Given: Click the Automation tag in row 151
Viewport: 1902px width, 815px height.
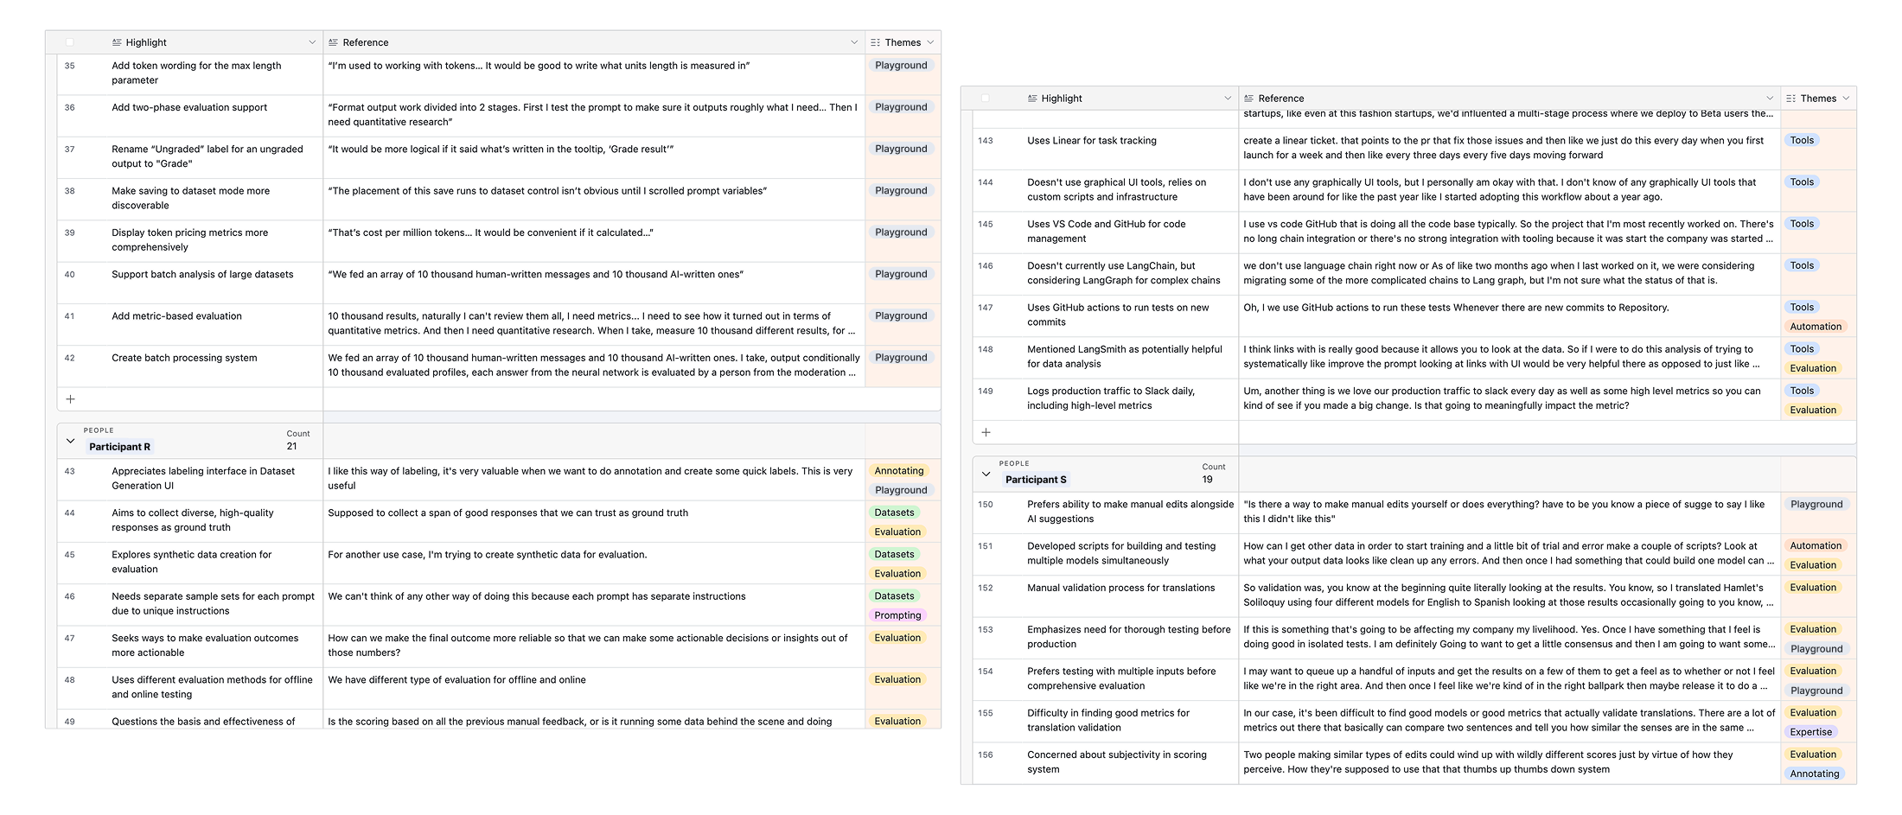Looking at the screenshot, I should (x=1816, y=545).
